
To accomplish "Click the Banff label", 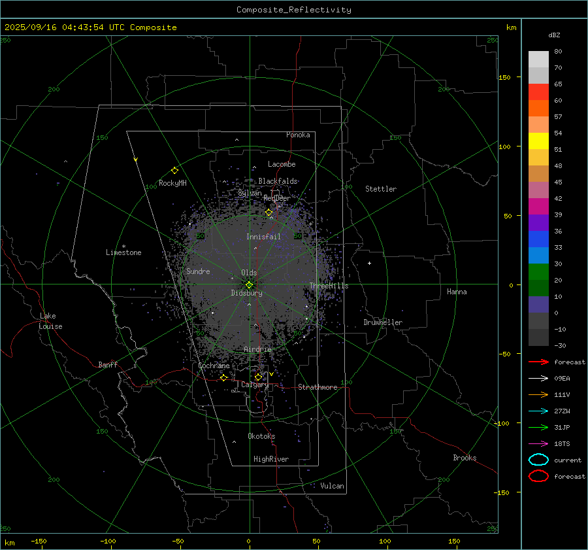I will (x=108, y=365).
